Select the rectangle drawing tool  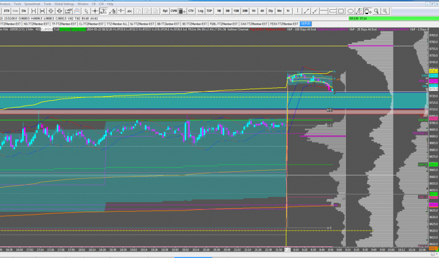pyautogui.click(x=341, y=11)
